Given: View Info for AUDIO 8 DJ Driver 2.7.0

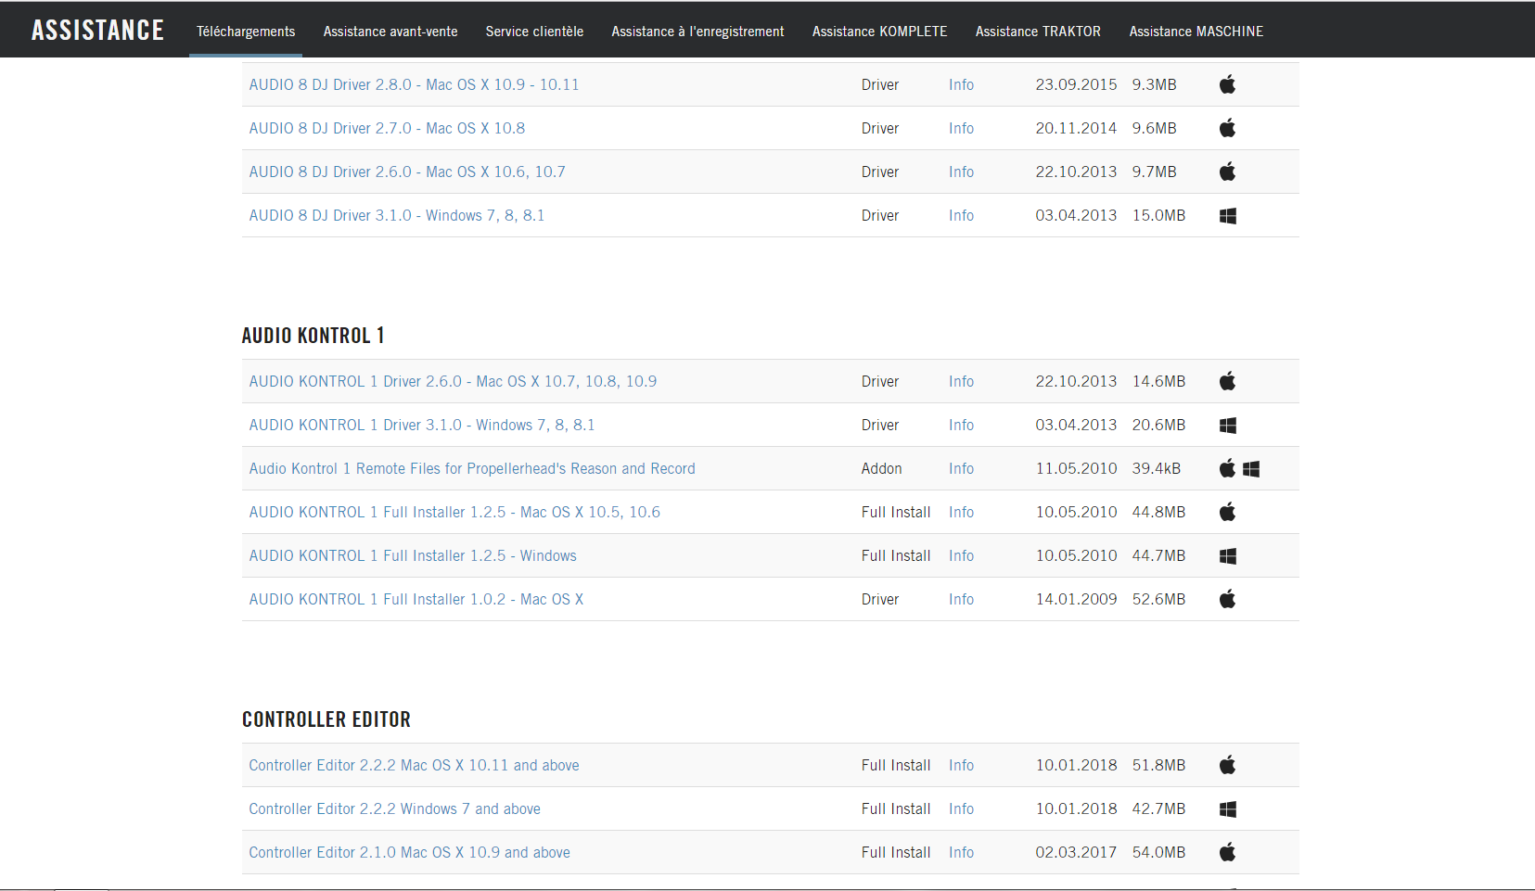Looking at the screenshot, I should 961,128.
